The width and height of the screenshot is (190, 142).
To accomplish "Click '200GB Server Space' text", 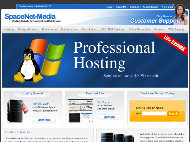I will tap(44, 107).
